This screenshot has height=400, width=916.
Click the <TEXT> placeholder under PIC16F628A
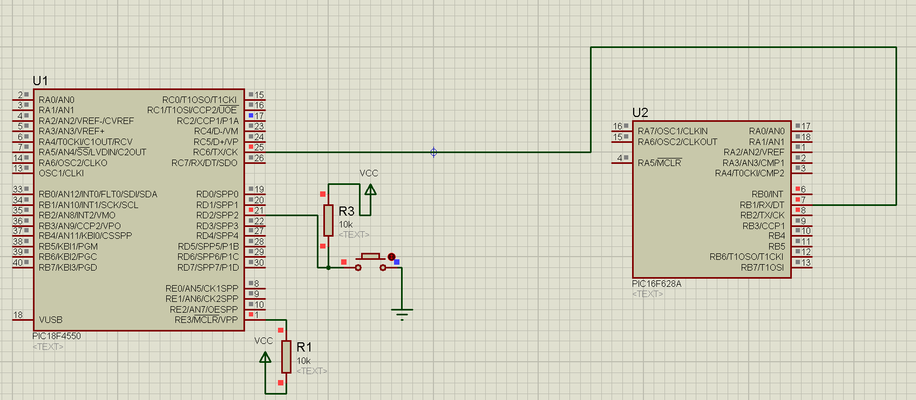coord(648,294)
